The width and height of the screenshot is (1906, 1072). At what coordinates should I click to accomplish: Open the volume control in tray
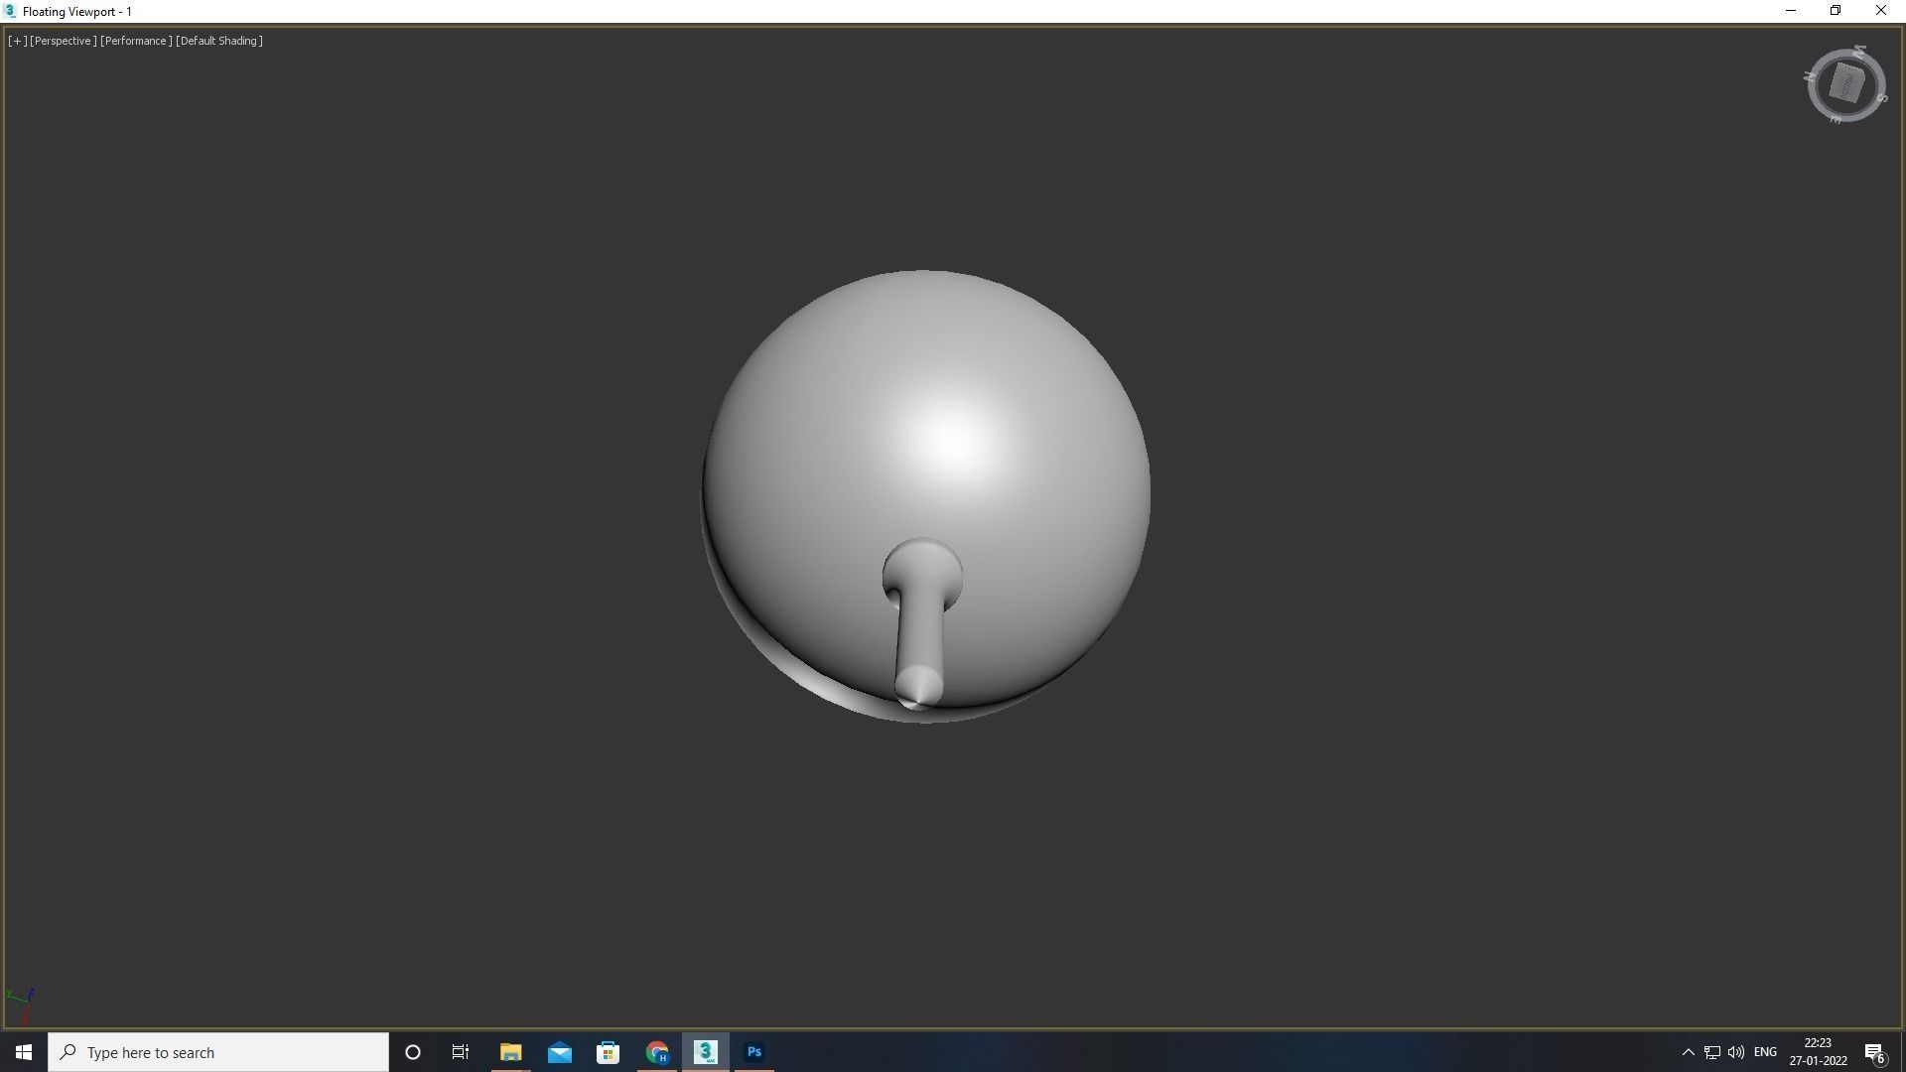1736,1052
